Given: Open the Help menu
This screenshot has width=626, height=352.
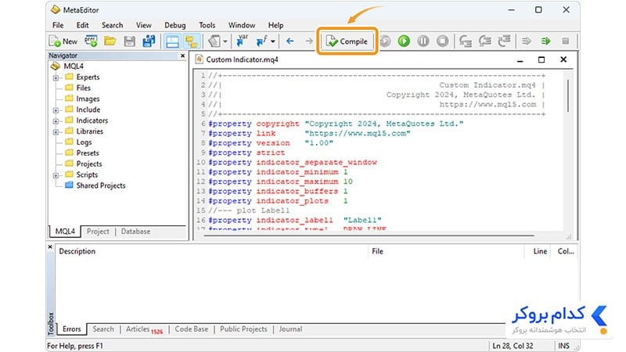Looking at the screenshot, I should pos(275,25).
